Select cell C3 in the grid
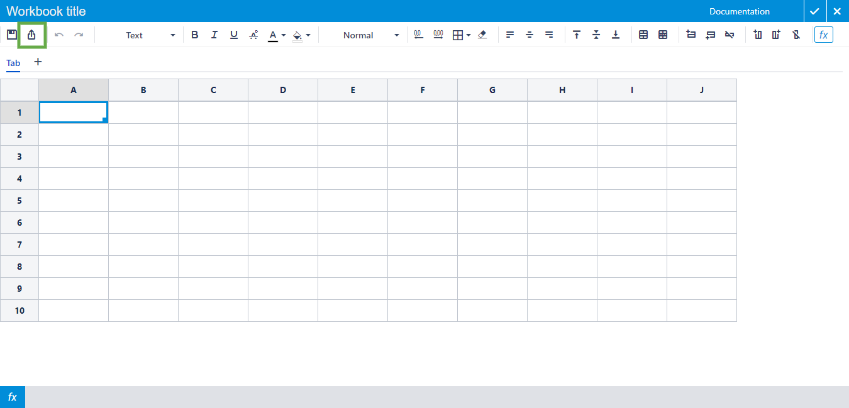The image size is (849, 408). point(213,156)
